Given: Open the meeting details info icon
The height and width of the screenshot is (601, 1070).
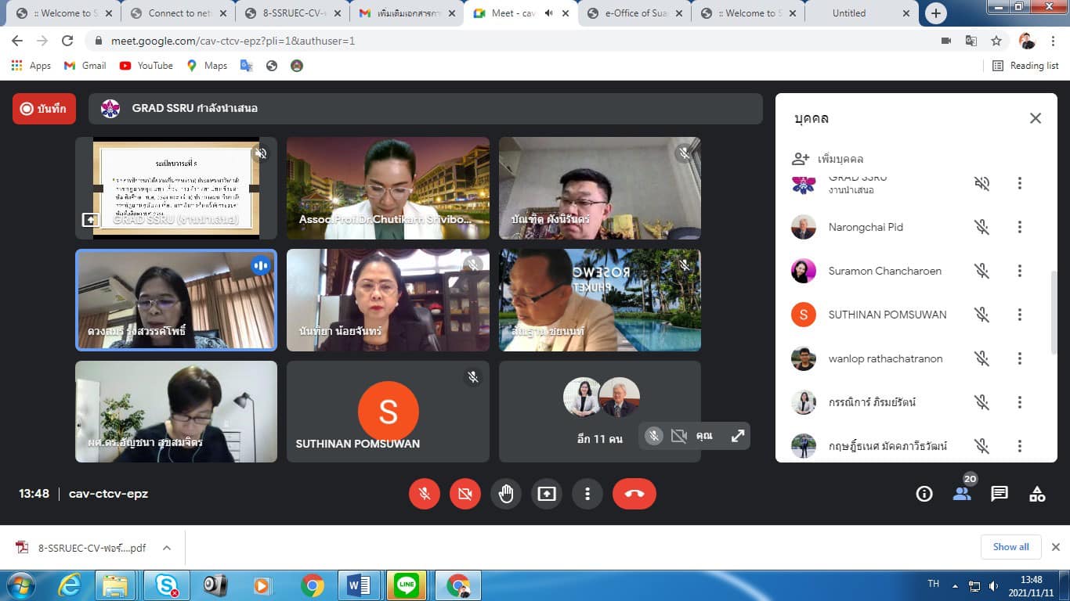Looking at the screenshot, I should (x=924, y=494).
